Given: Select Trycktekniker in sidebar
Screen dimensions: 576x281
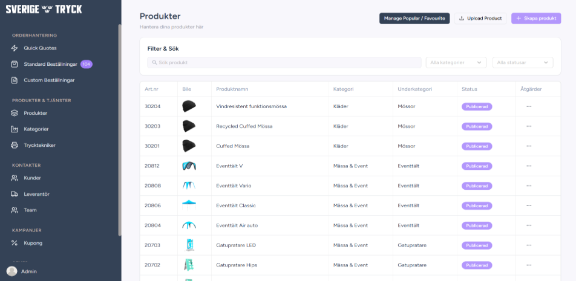Looking at the screenshot, I should click(x=40, y=145).
